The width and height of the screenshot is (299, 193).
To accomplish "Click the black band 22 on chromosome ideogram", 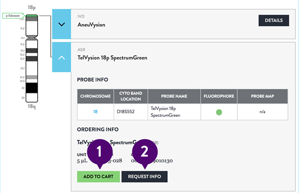I will 31,88.
